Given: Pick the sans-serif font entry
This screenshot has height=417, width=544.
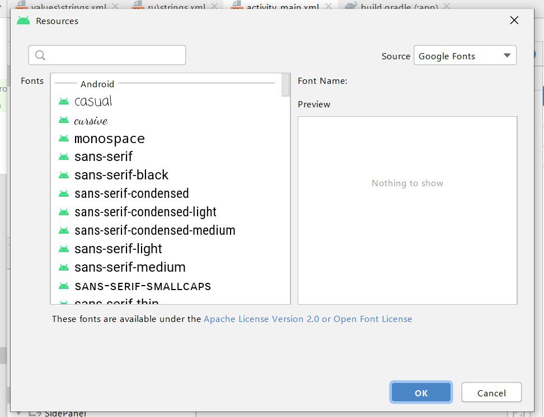Looking at the screenshot, I should pos(166,157).
